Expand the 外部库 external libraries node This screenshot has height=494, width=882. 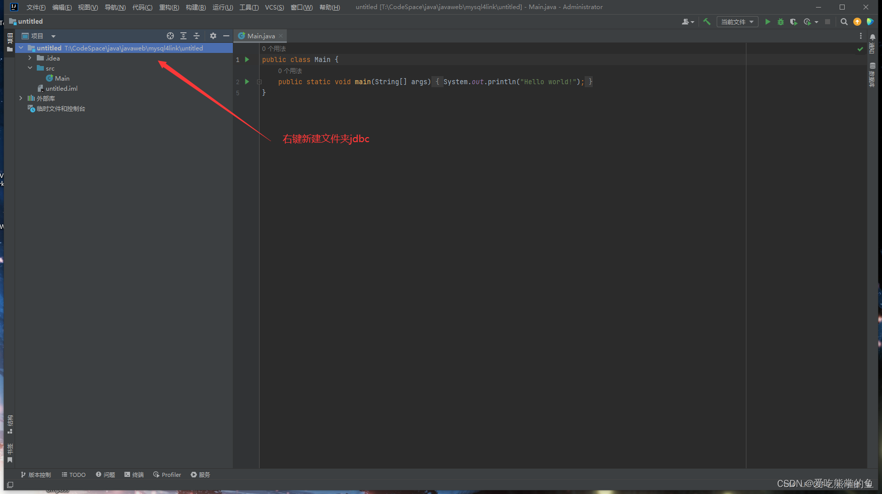[21, 98]
